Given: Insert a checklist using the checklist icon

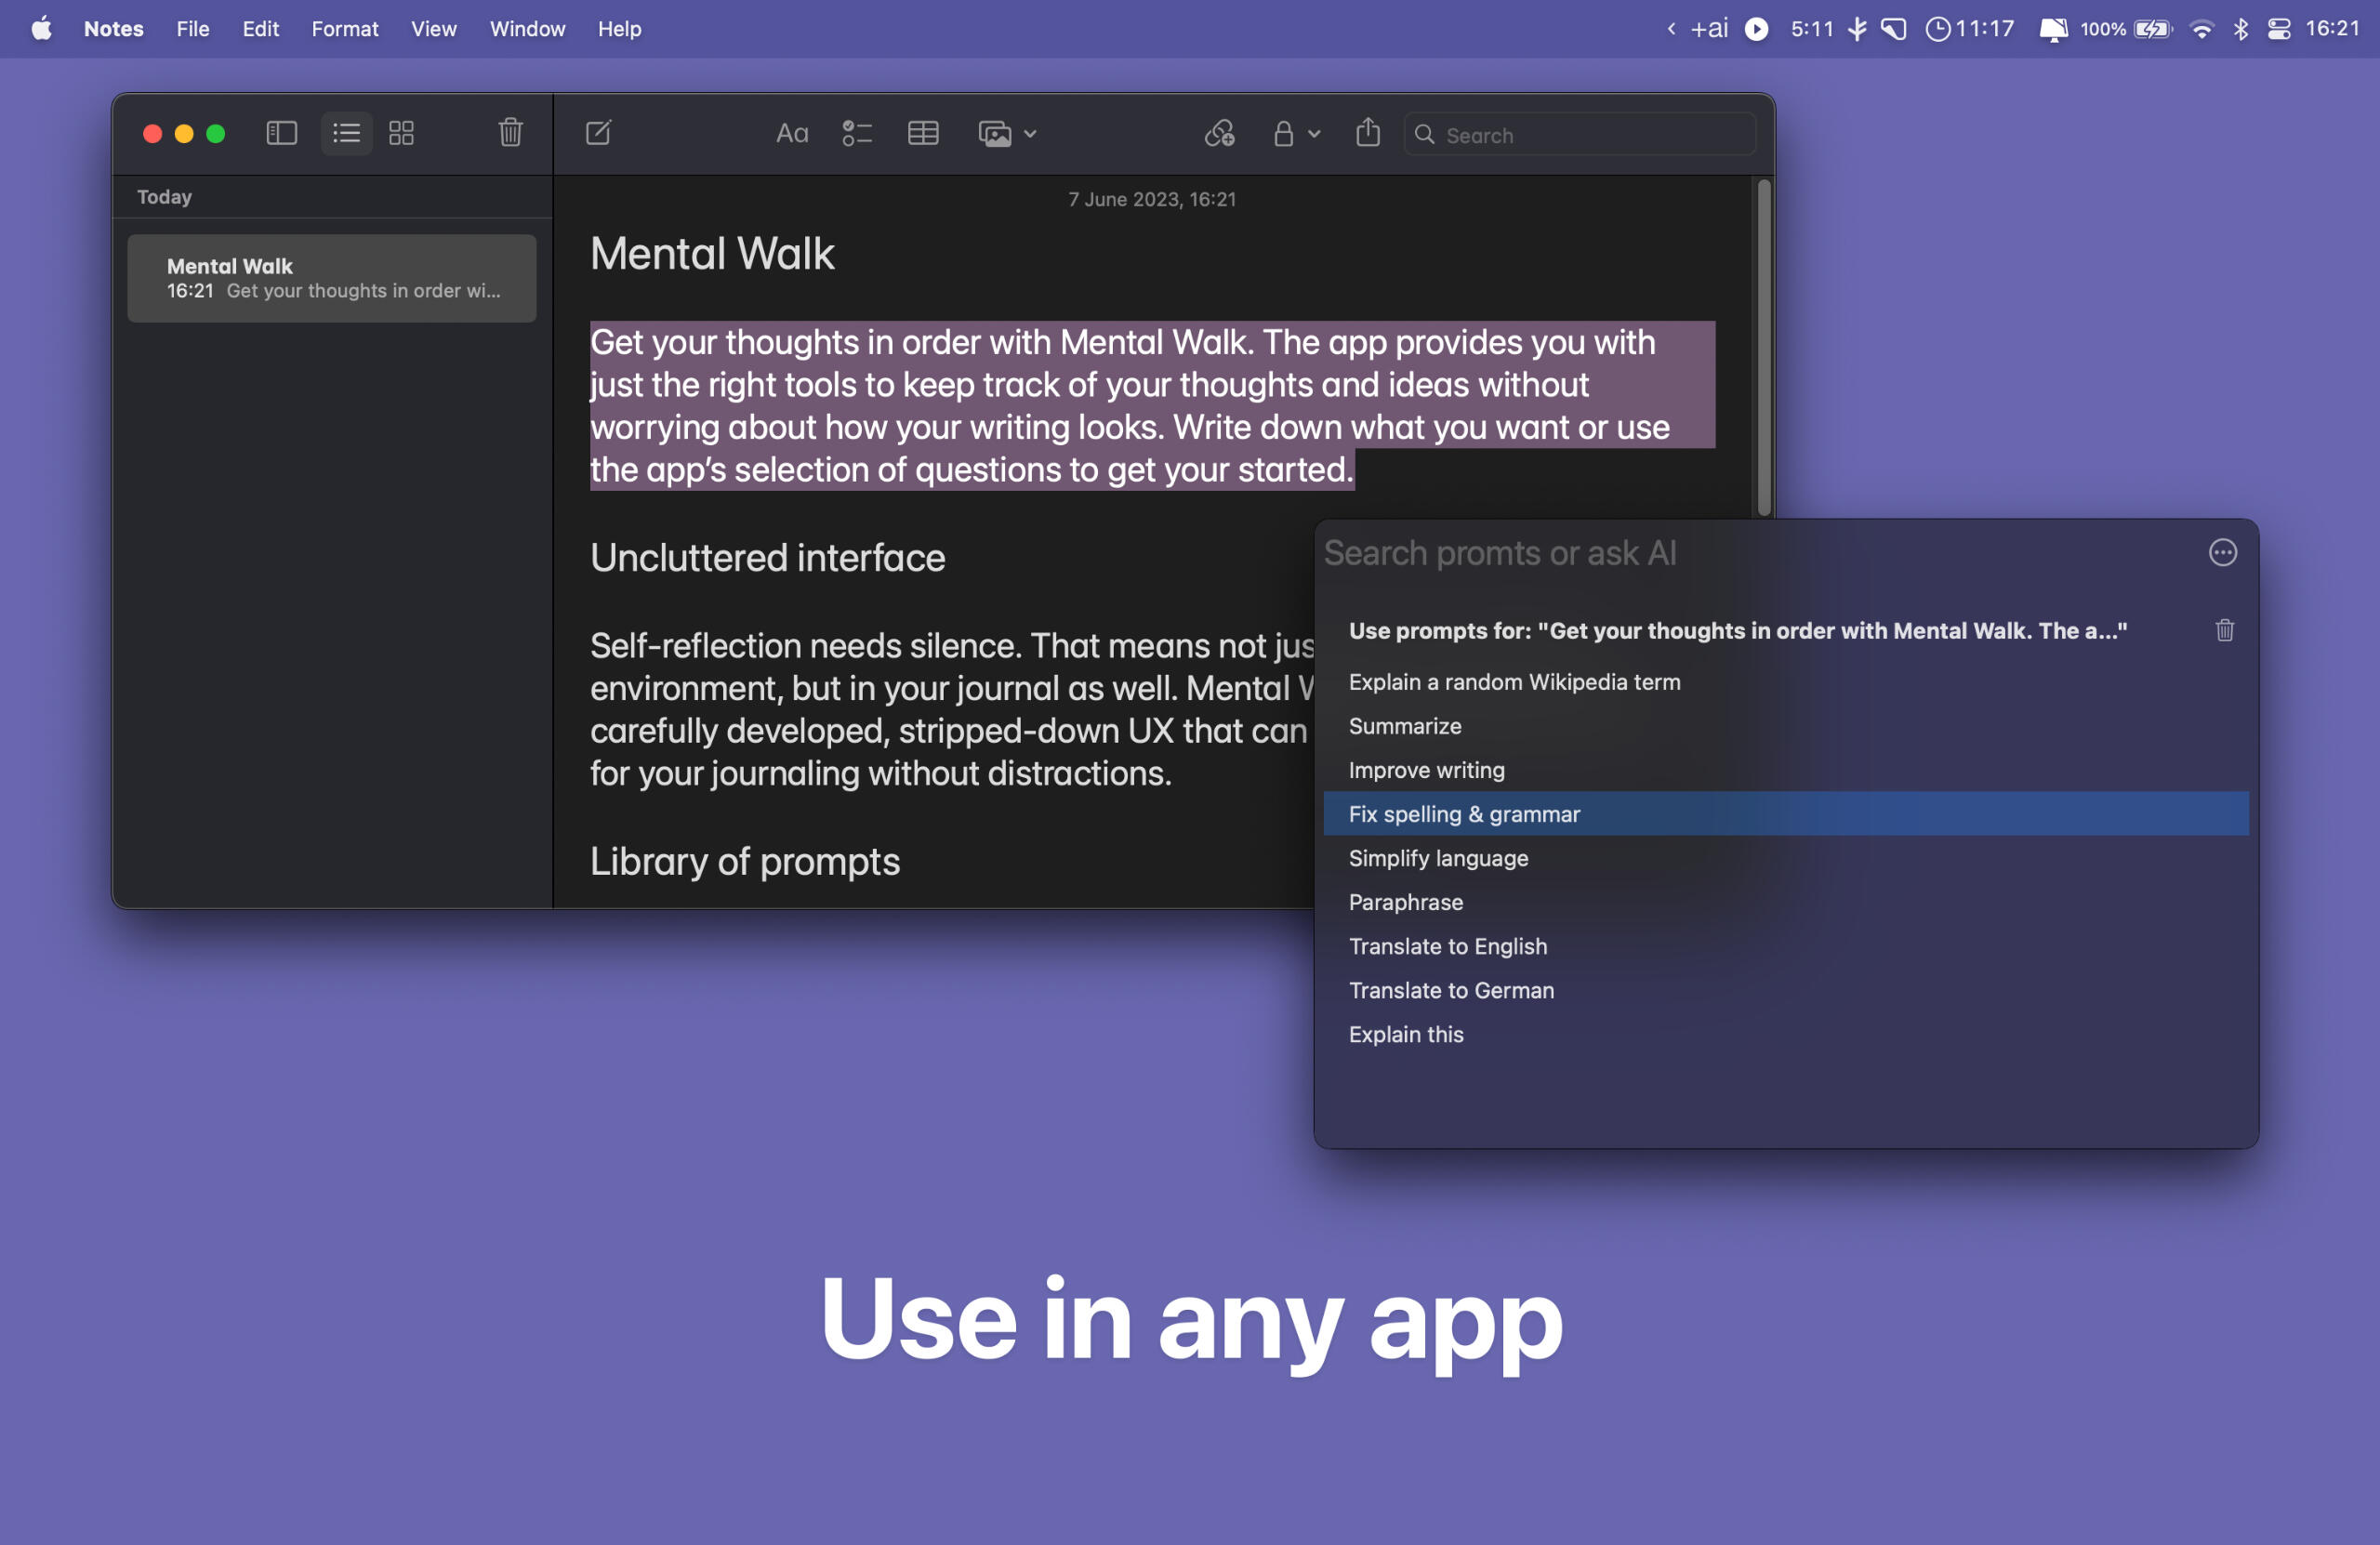Looking at the screenshot, I should point(857,133).
